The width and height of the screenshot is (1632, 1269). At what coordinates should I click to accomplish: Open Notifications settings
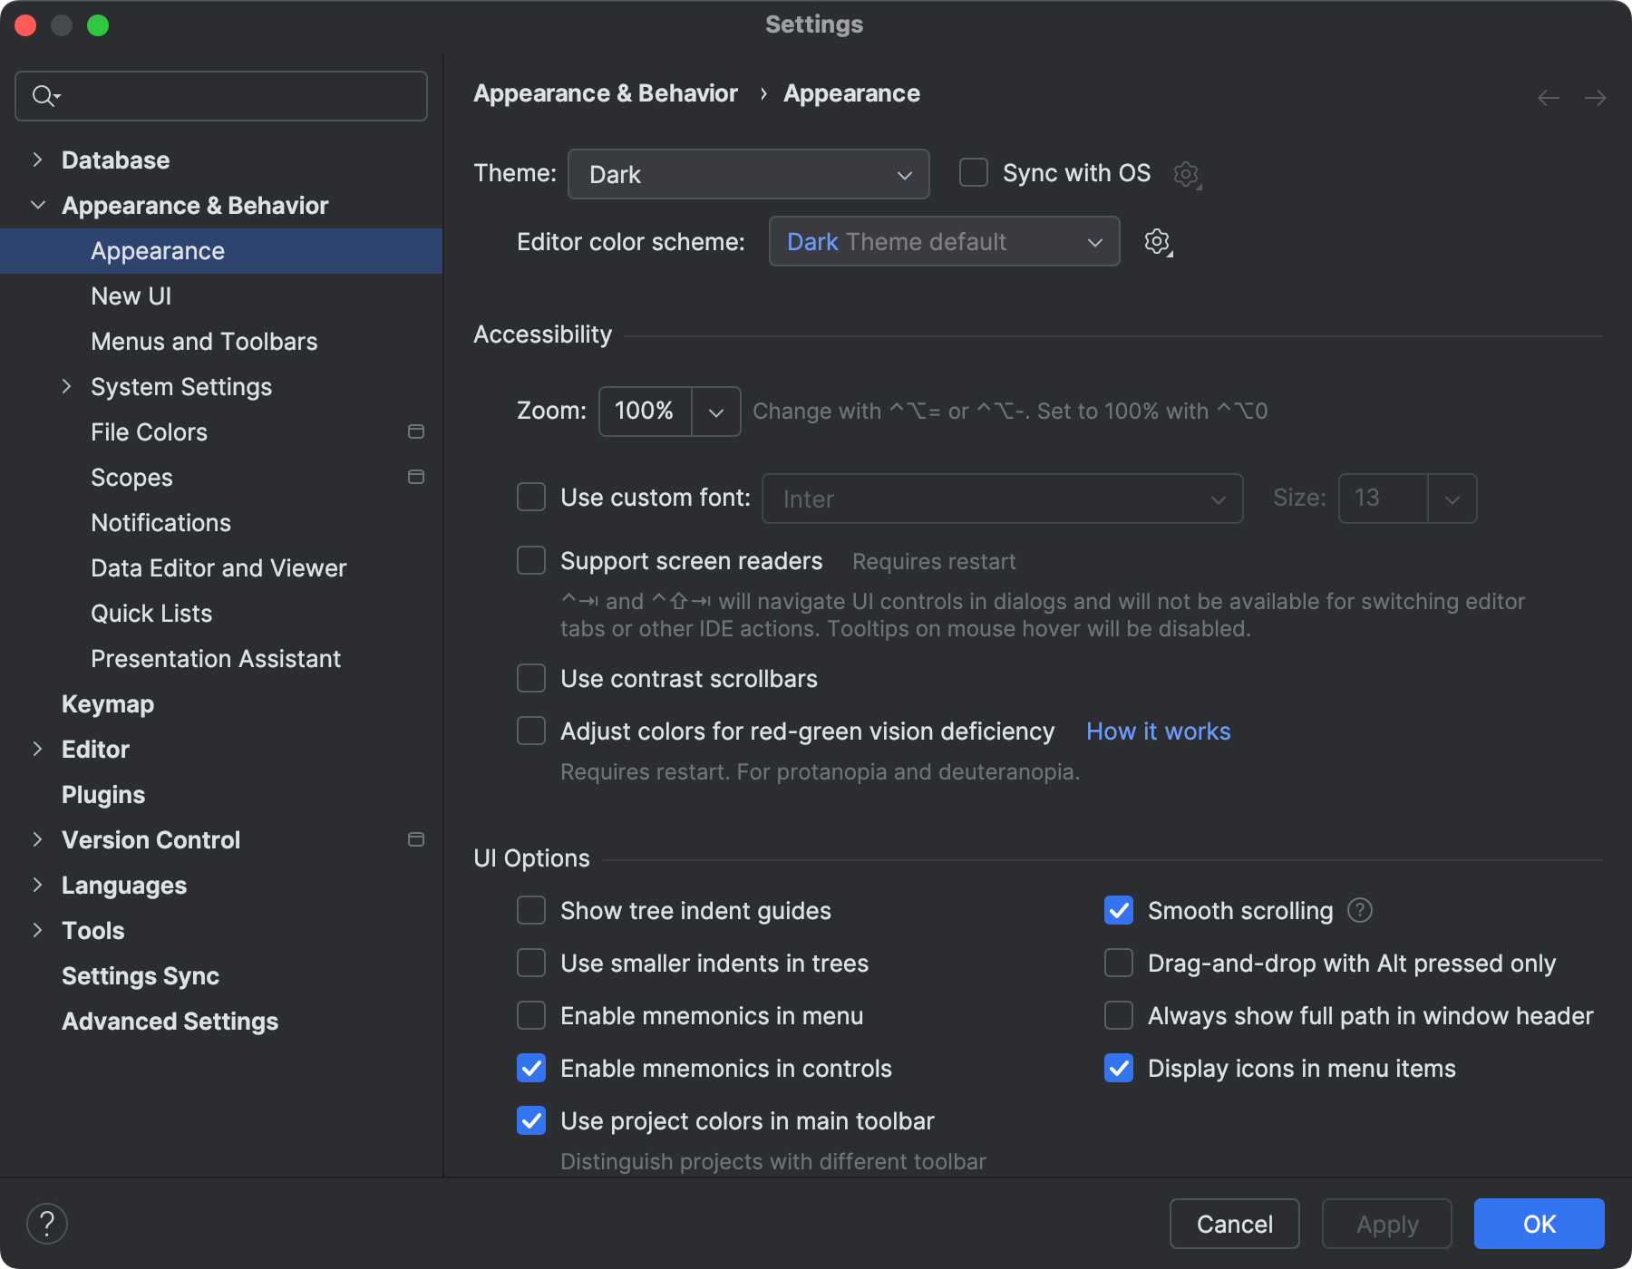[x=221, y=523]
